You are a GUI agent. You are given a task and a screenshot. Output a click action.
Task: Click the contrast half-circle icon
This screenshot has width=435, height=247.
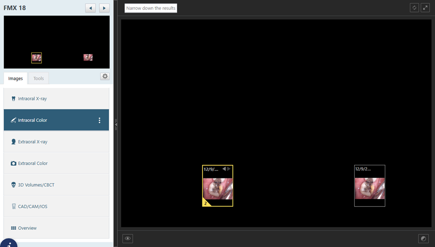423,238
